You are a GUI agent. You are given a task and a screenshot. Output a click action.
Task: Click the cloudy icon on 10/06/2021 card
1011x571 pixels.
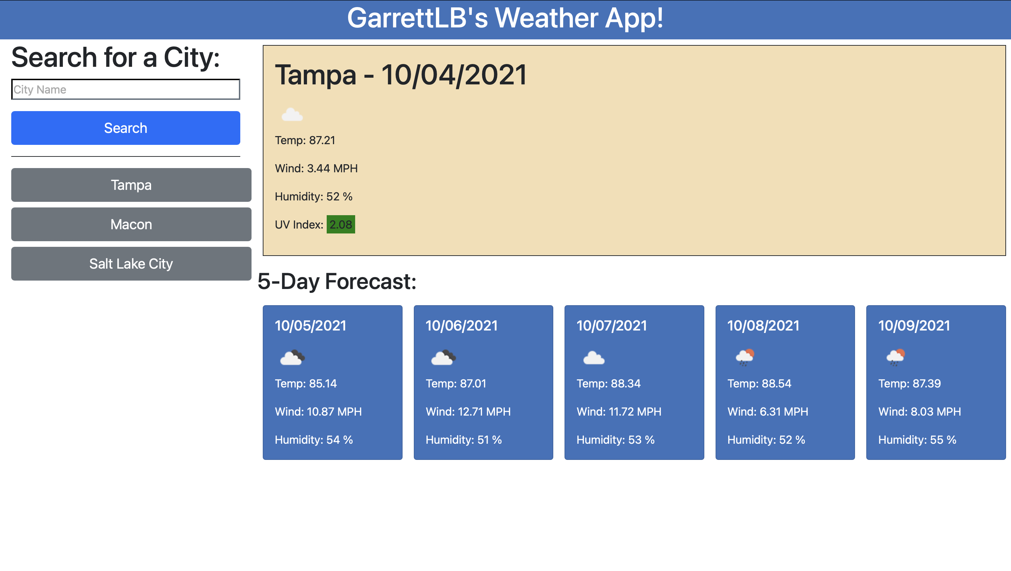click(x=443, y=358)
